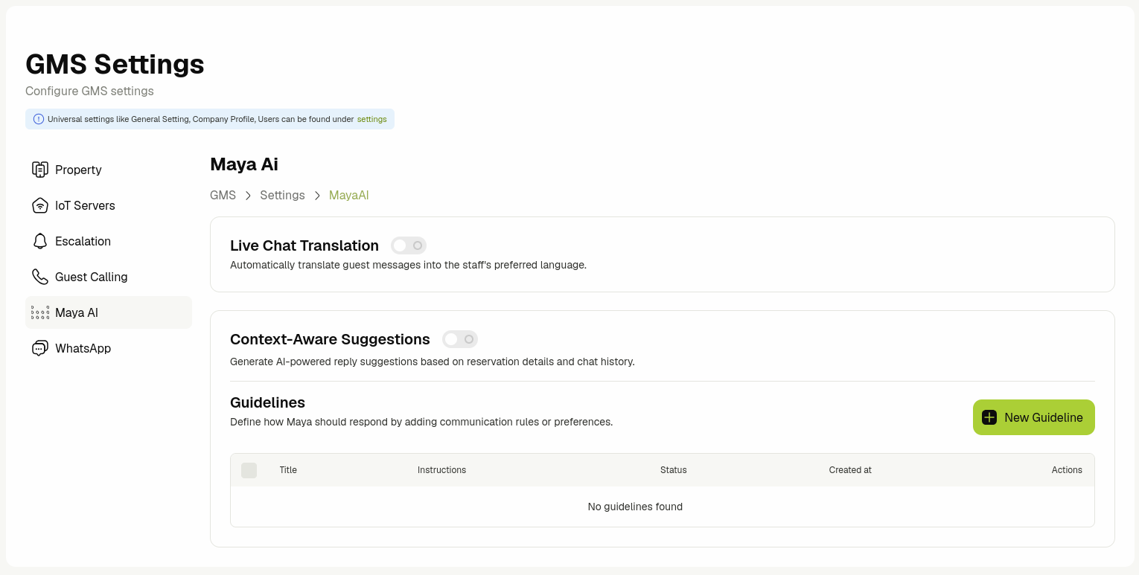Click the GMS Settings page title
This screenshot has width=1139, height=575.
point(115,64)
